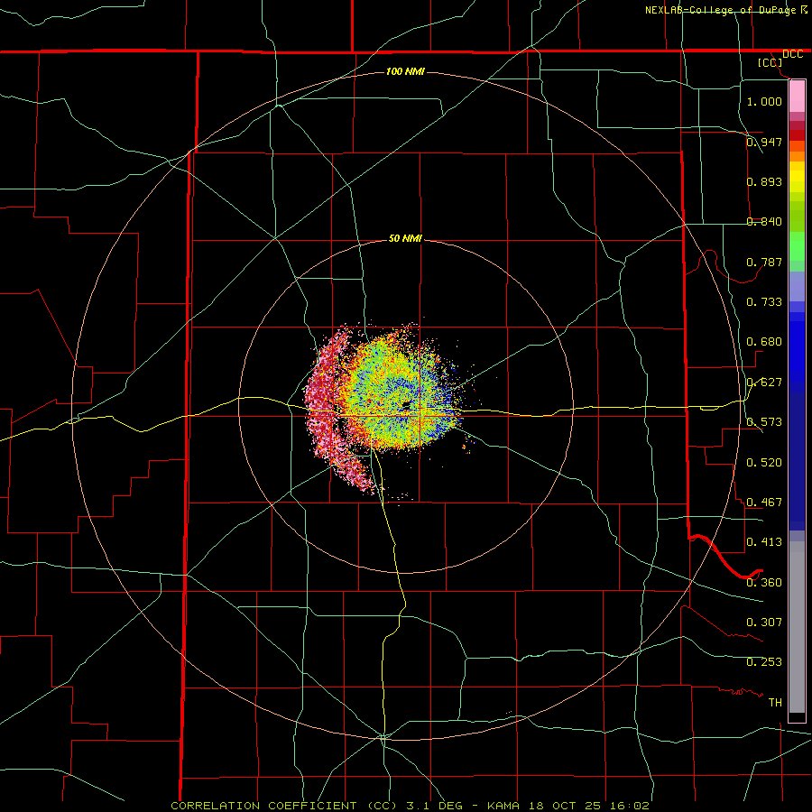Click the [CC] units label
This screenshot has height=812, width=812.
[770, 62]
